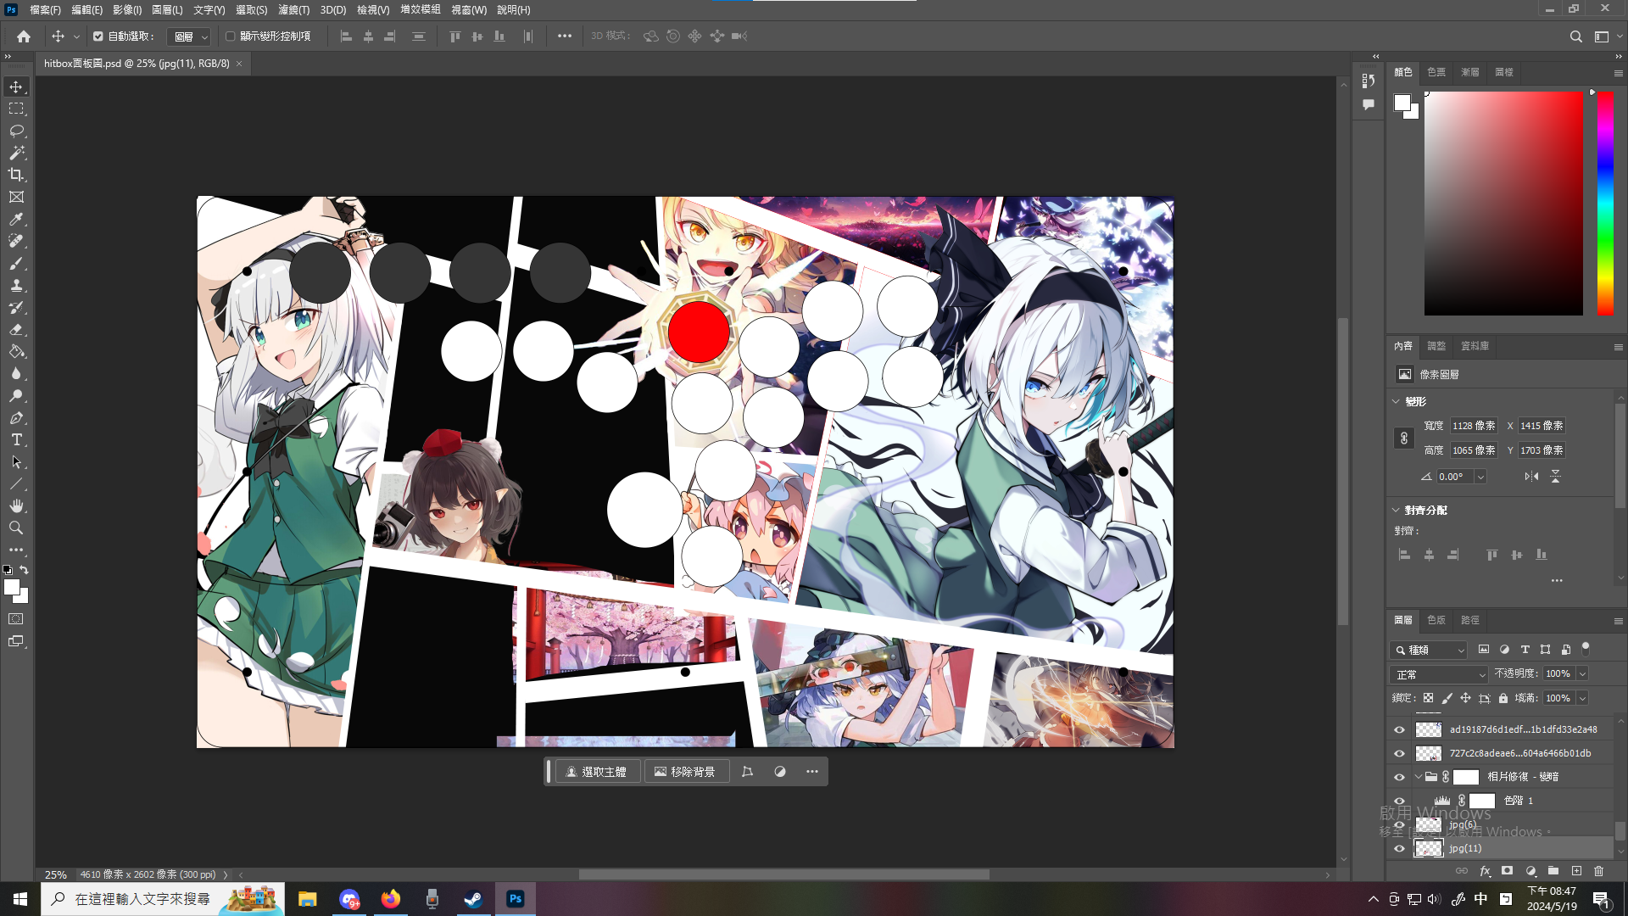Image resolution: width=1628 pixels, height=916 pixels.
Task: Create a new layer group folder
Action: [1553, 871]
